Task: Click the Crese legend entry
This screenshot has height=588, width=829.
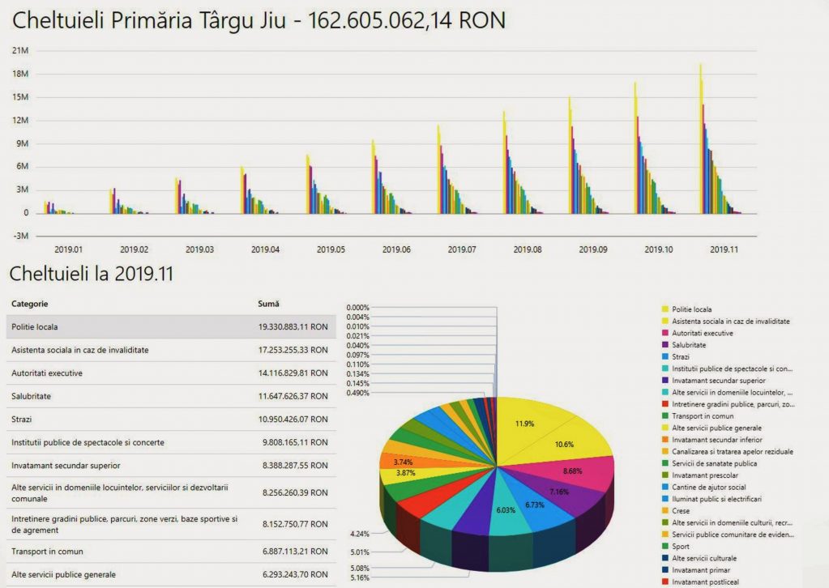Action: tap(681, 511)
